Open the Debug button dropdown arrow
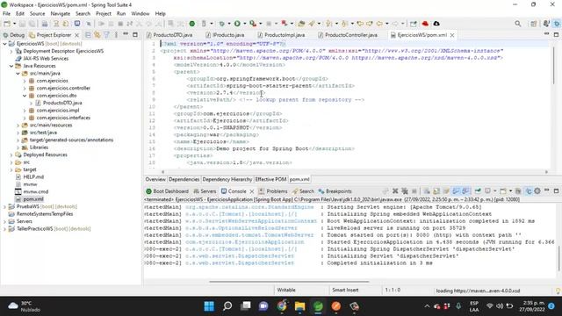 (229, 24)
